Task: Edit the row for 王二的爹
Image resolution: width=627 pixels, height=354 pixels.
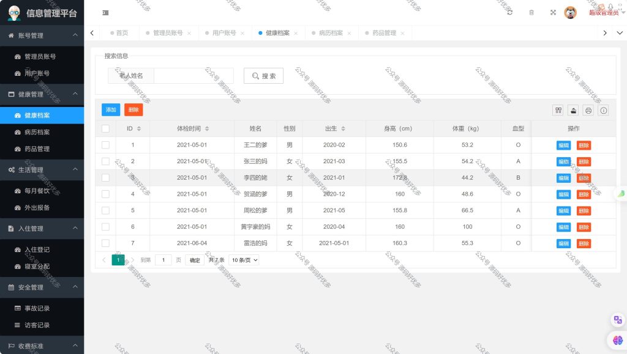Action: click(x=563, y=146)
